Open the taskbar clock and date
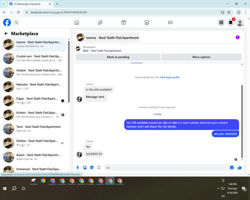The height and width of the screenshot is (200, 250). click(x=232, y=188)
